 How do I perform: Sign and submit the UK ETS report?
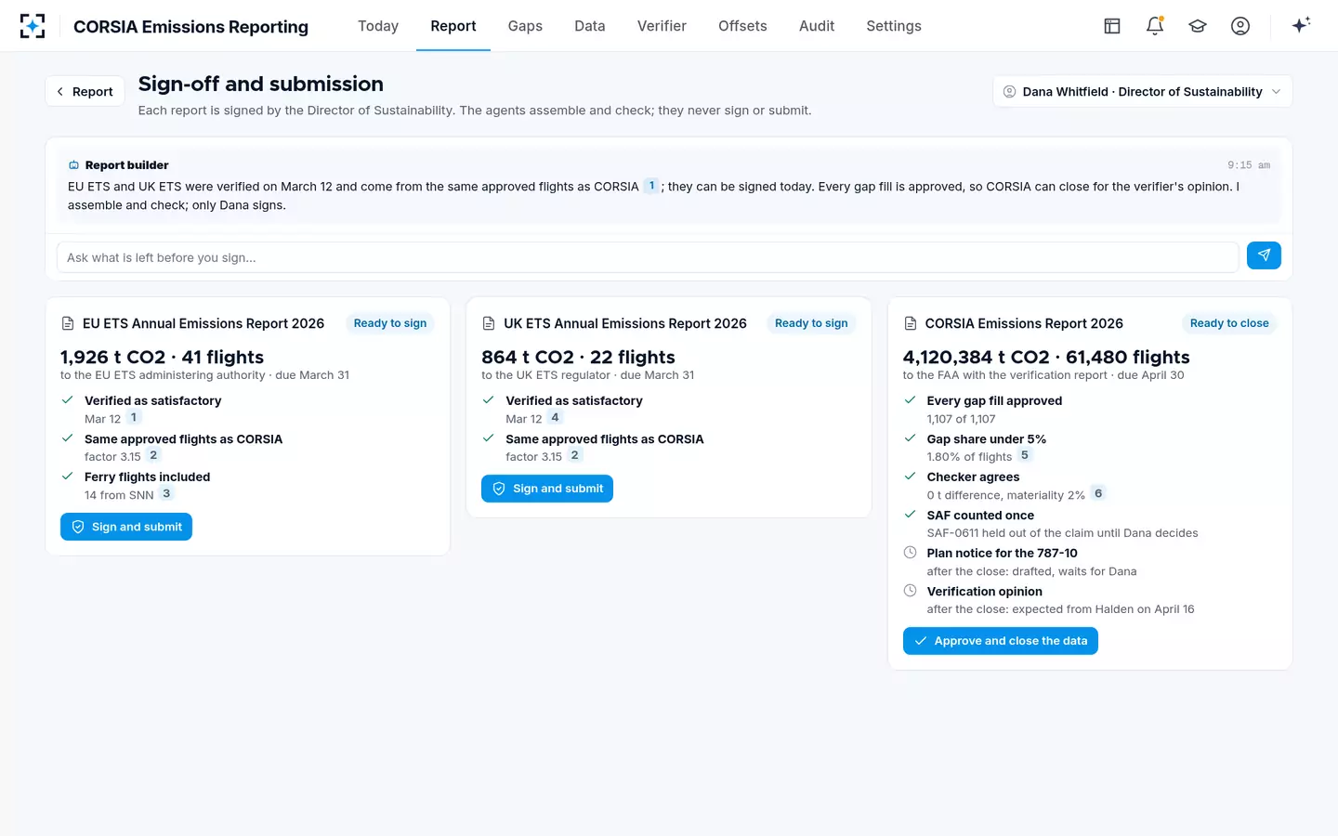[x=547, y=489]
